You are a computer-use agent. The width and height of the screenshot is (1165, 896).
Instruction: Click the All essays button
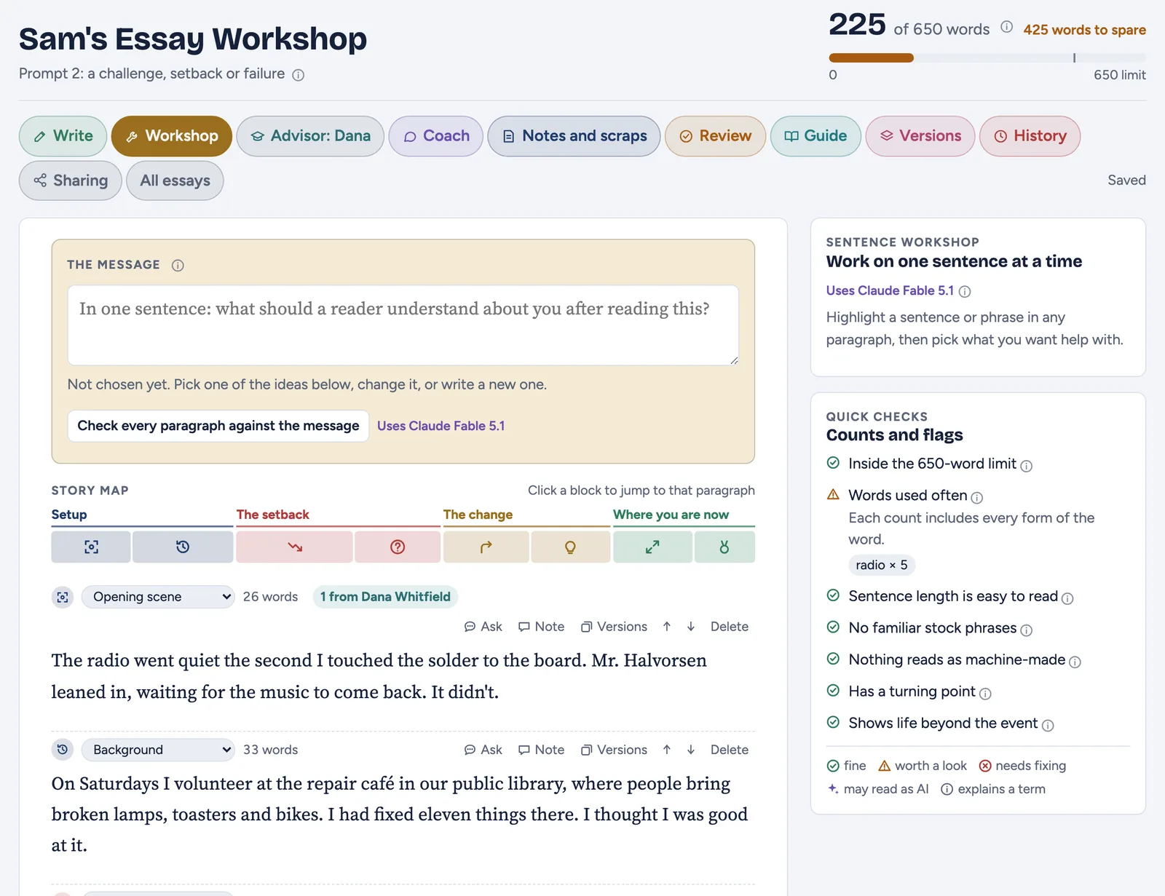click(175, 181)
